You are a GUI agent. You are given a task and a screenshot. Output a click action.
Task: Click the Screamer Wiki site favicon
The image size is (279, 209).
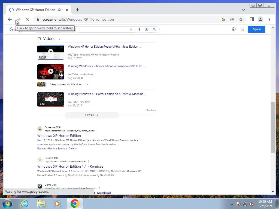40,129
